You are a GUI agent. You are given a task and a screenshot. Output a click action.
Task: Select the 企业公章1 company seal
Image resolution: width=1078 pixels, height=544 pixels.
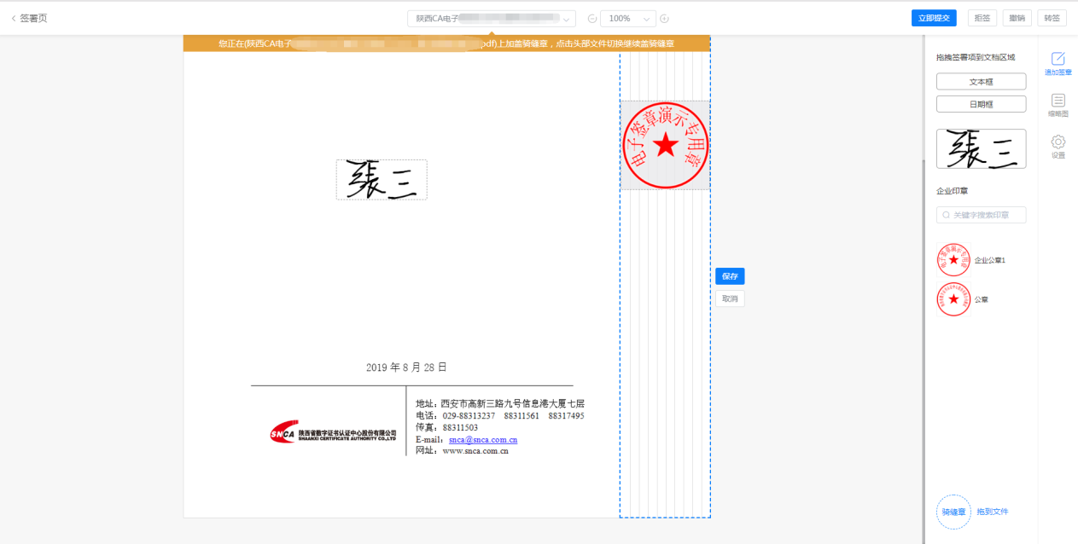click(x=953, y=259)
